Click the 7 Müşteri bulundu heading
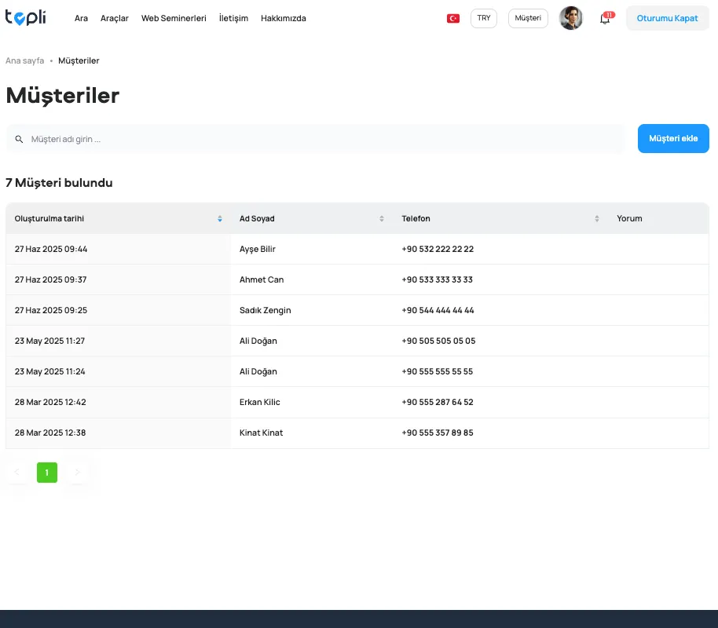 [59, 183]
